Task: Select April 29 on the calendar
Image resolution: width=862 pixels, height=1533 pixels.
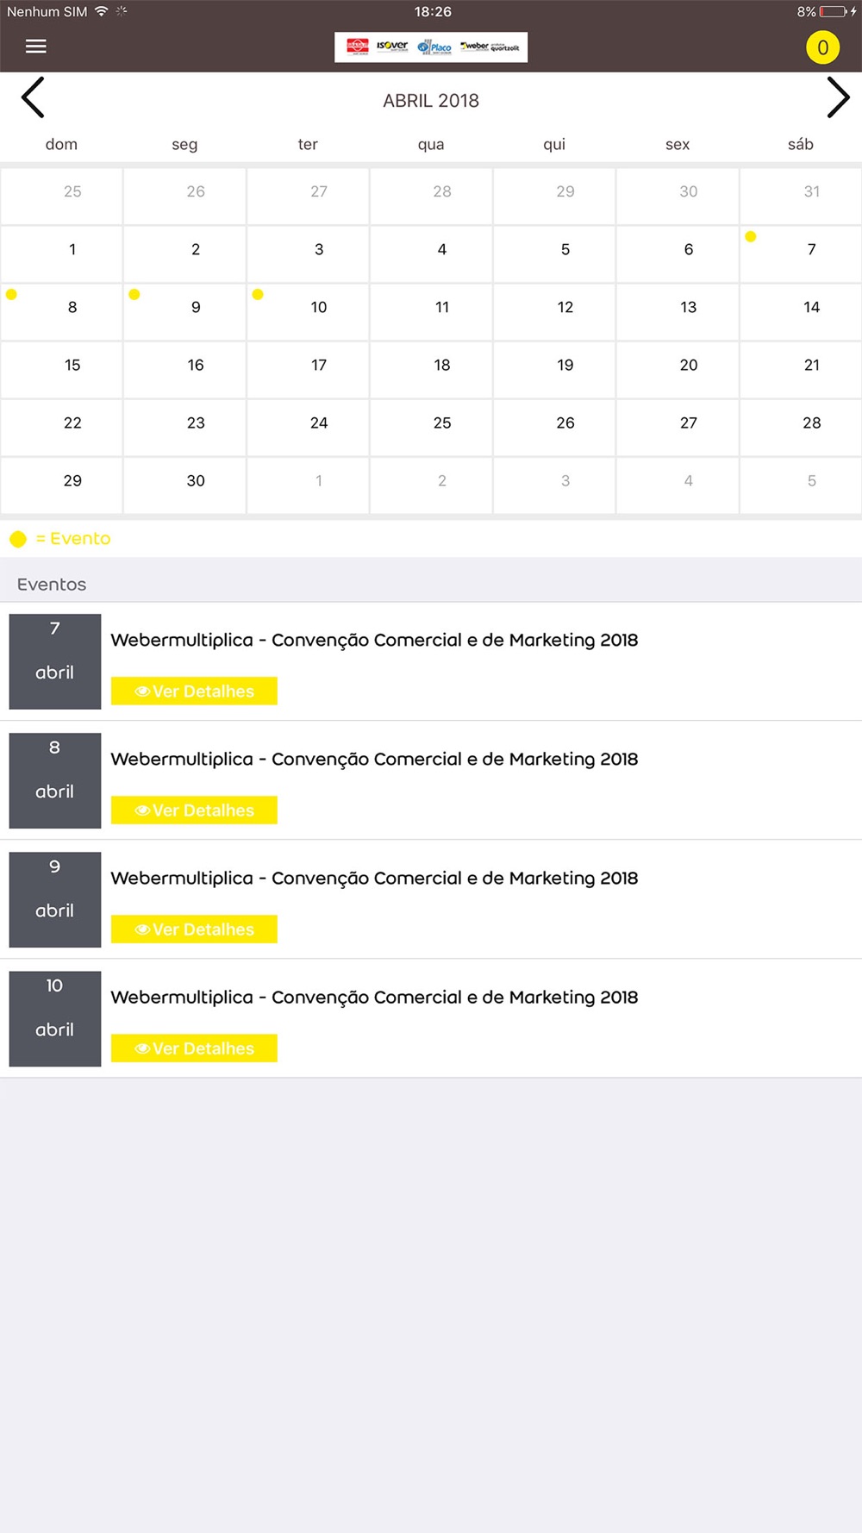Action: coord(61,485)
